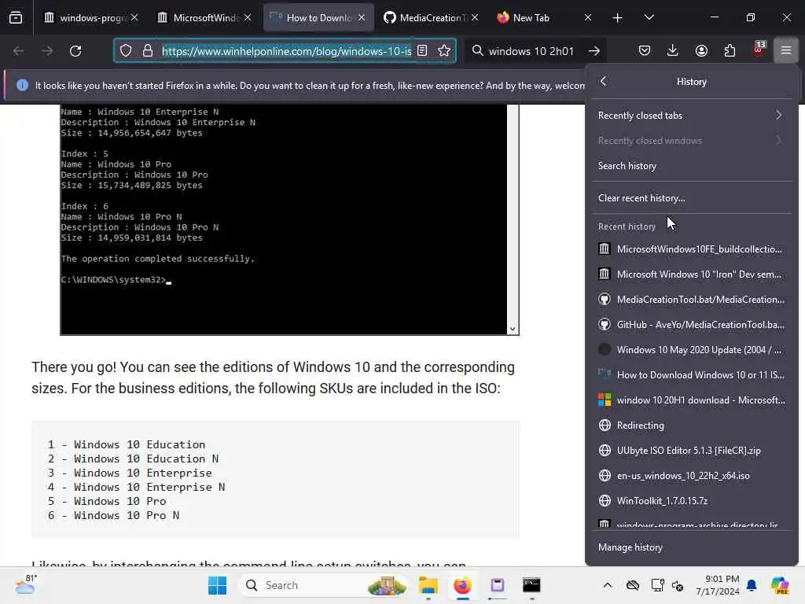805x604 pixels.
Task: Open Firefox View tab icon
Action: [16, 17]
